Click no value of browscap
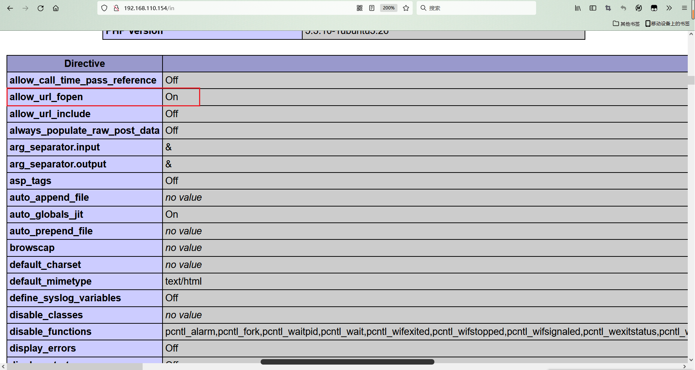695x370 pixels. click(184, 248)
